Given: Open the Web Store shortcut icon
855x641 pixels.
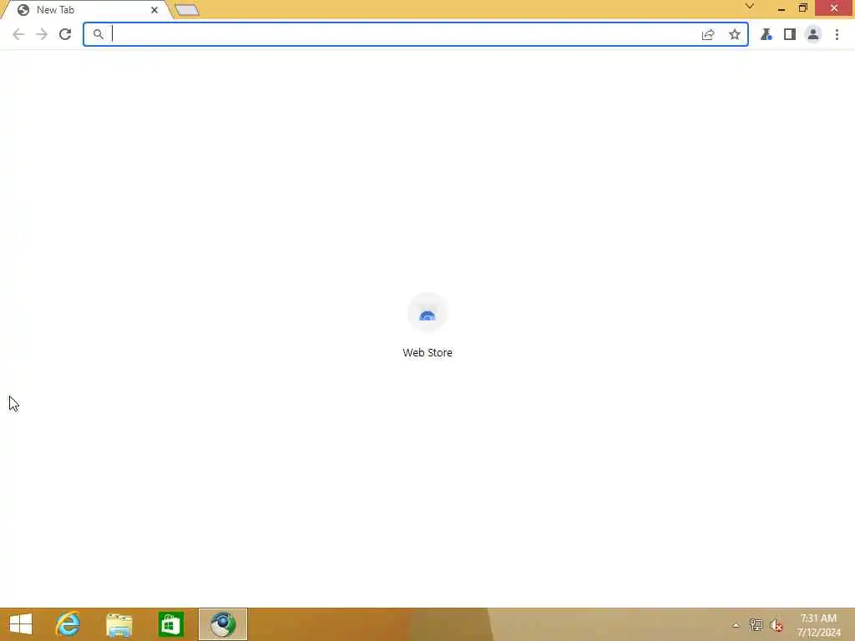Looking at the screenshot, I should click(x=427, y=312).
